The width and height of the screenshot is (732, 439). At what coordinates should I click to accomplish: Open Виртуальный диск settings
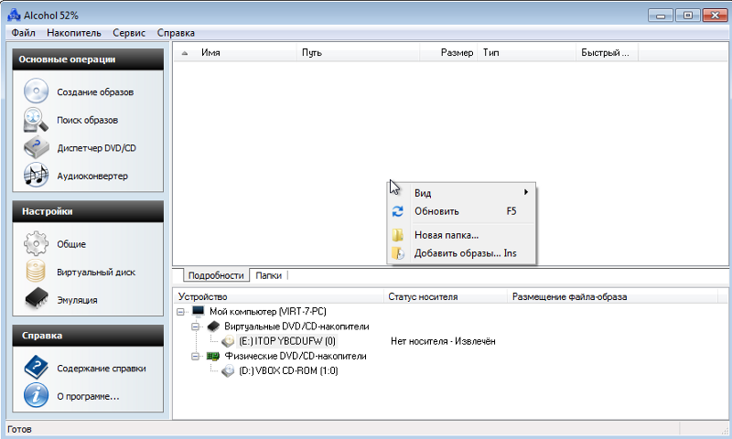click(x=96, y=272)
